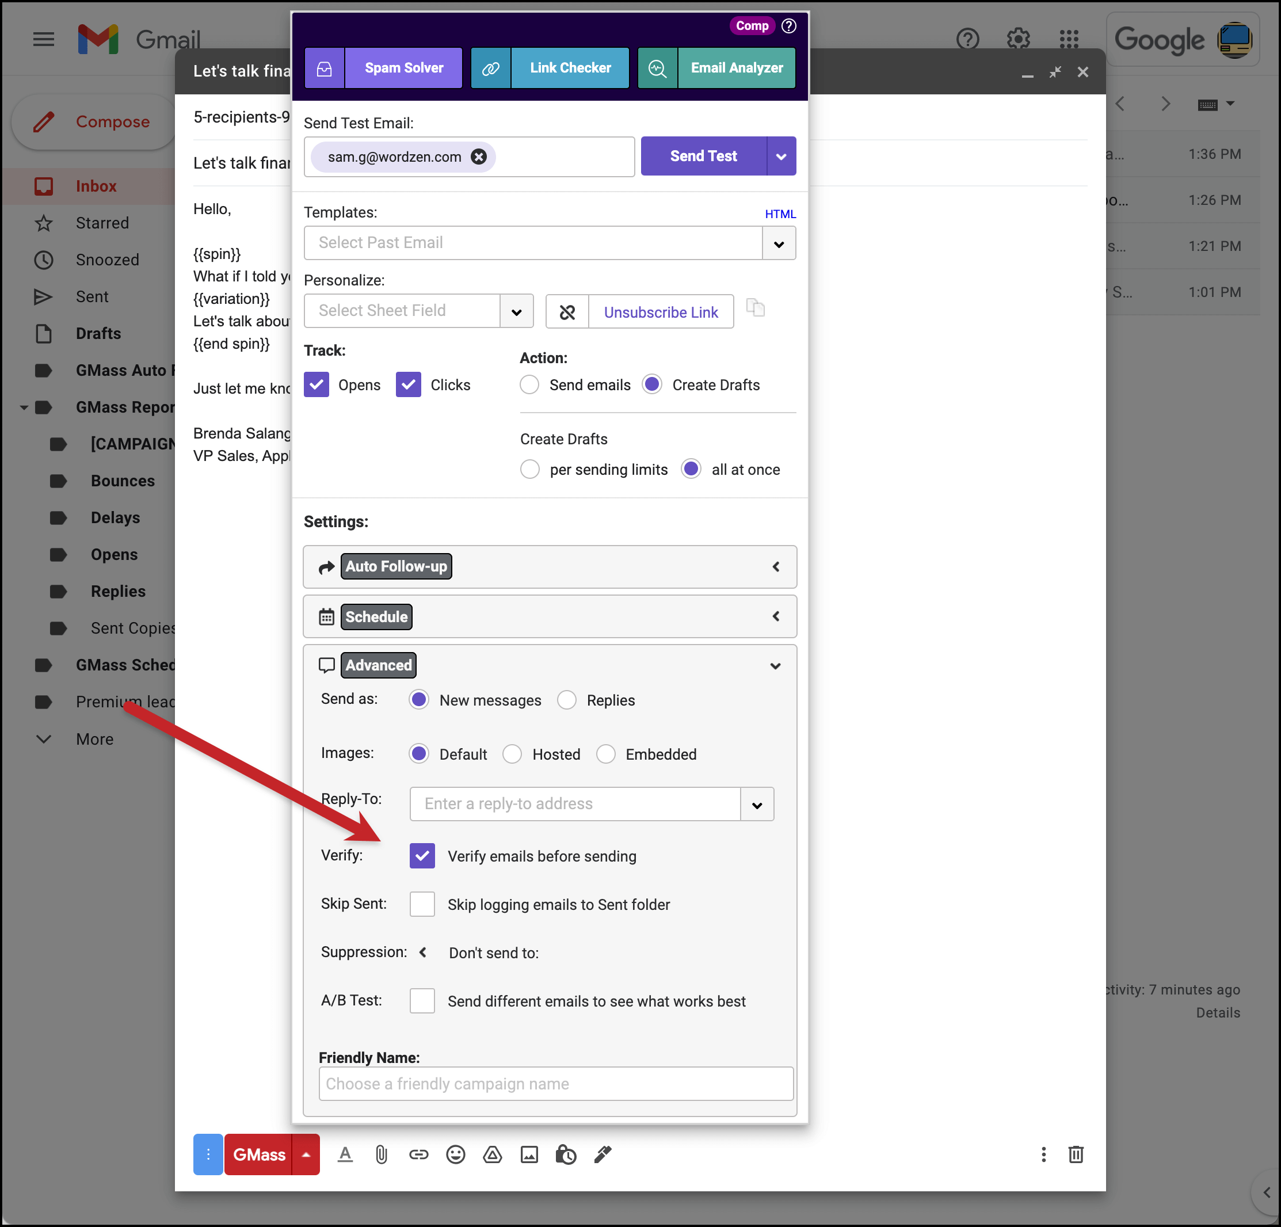1281x1227 pixels.
Task: Click the GMass blue settings dots button
Action: [x=208, y=1154]
